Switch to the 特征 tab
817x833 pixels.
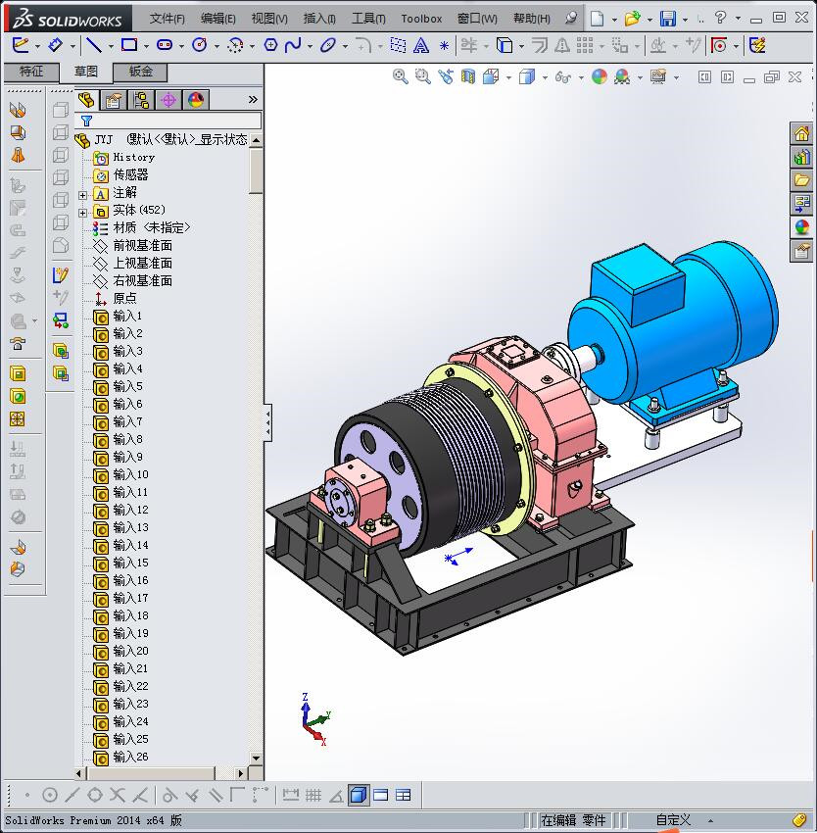pos(31,72)
